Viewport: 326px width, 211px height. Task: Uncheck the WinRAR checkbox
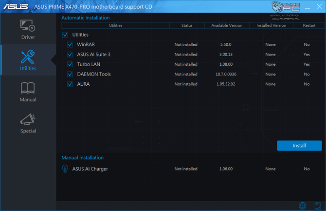coord(70,44)
